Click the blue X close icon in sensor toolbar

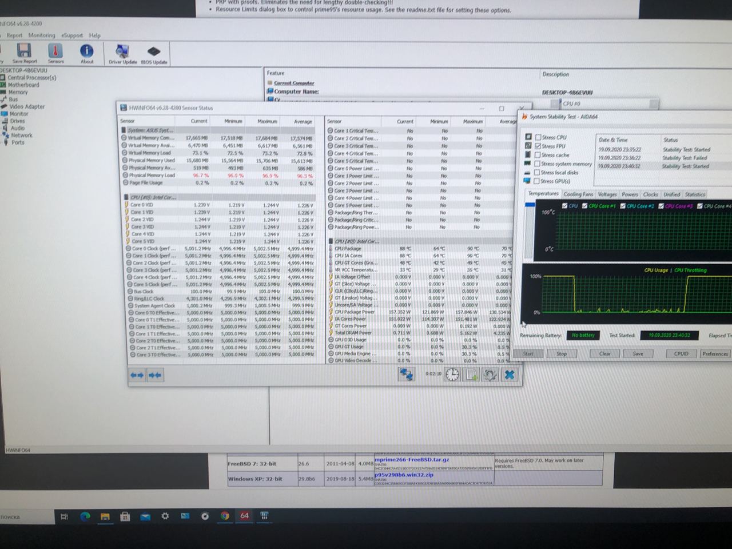510,375
